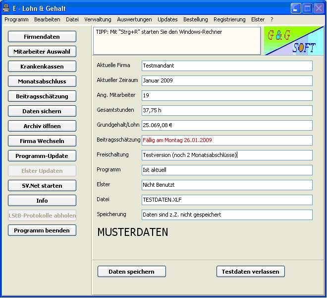Click the Beitragsschätzung sidebar button
The height and width of the screenshot is (298, 327).
click(x=42, y=96)
